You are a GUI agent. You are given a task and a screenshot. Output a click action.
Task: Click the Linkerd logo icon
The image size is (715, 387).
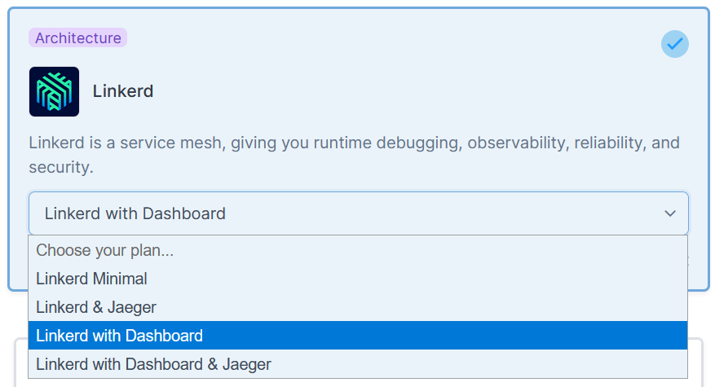coord(55,91)
